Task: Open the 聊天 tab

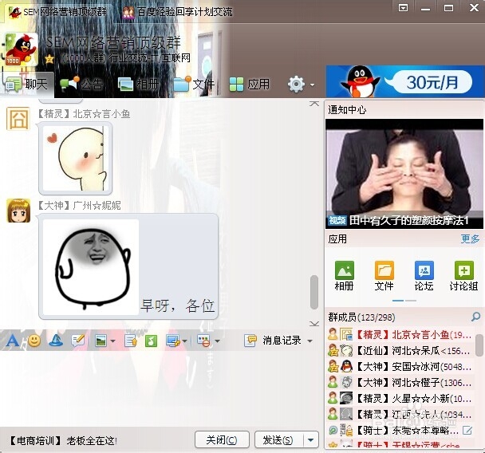Action: pyautogui.click(x=27, y=84)
